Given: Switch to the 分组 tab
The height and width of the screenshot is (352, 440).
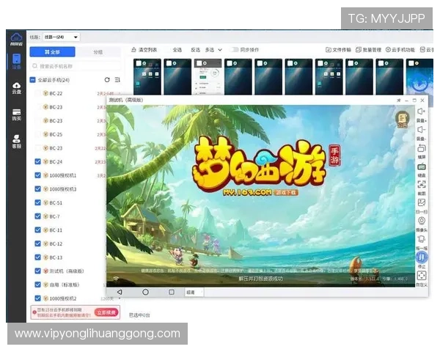Looking at the screenshot, I should [x=98, y=52].
